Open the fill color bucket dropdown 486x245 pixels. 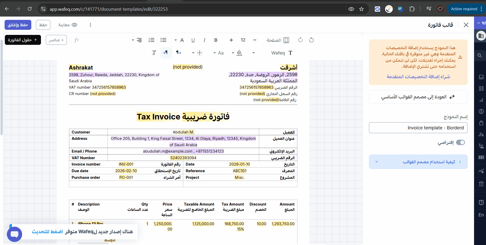237,53
